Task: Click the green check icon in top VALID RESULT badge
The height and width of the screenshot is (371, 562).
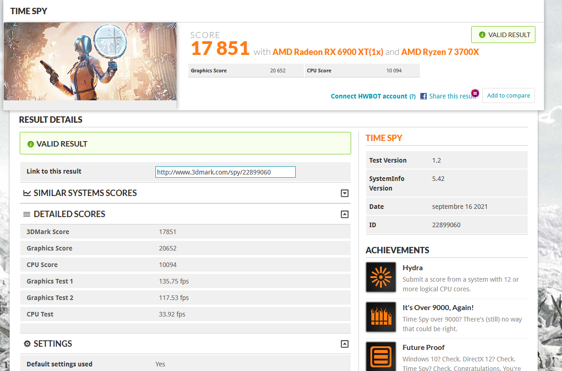Action: click(482, 35)
